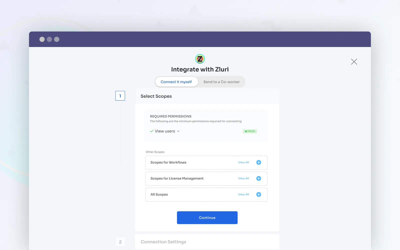Image resolution: width=400 pixels, height=250 pixels.
Task: Open View All for All Scopes
Action: 243,194
